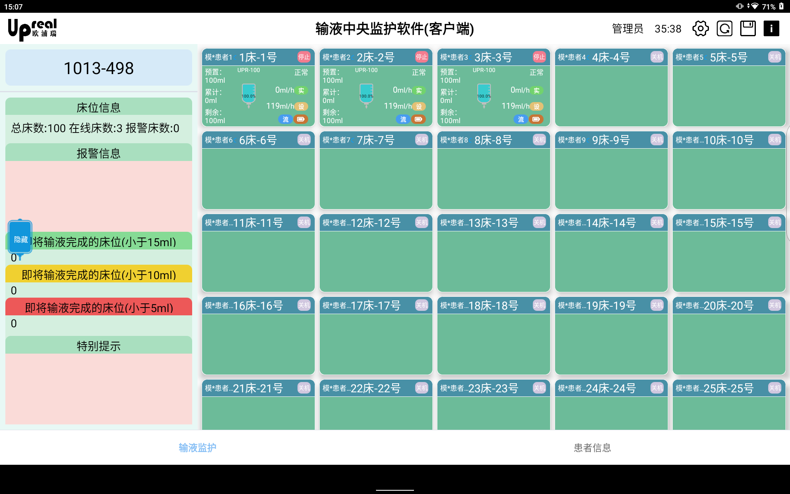Expand the 特别提示 special tips section
Viewport: 790px width, 494px height.
tap(99, 346)
